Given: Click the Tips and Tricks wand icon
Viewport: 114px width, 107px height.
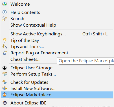Looking at the screenshot, I should pos(5,46).
